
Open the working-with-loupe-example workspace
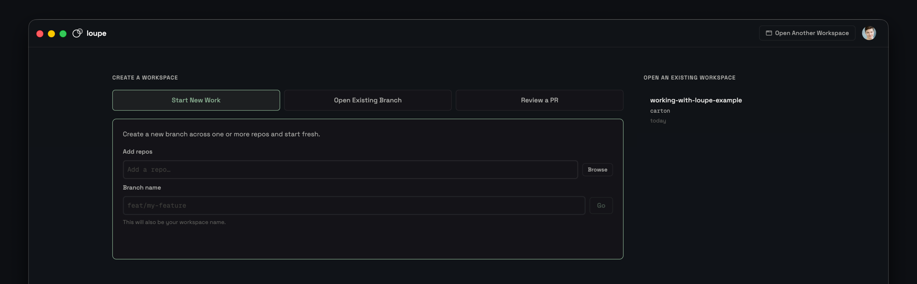coord(696,100)
